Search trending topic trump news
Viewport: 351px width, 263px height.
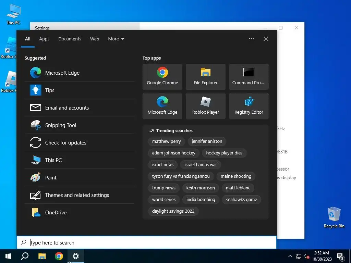[164, 188]
